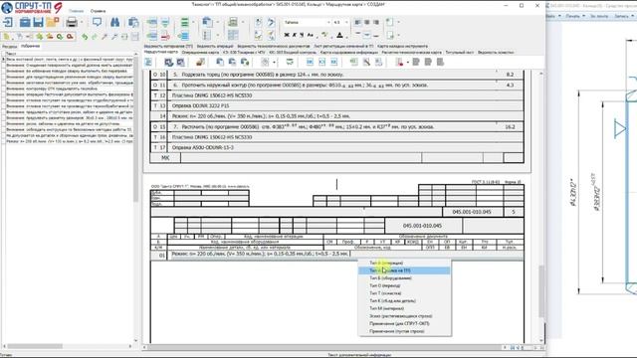Open the yellow folder icon
The image size is (637, 358).
click(x=53, y=22)
